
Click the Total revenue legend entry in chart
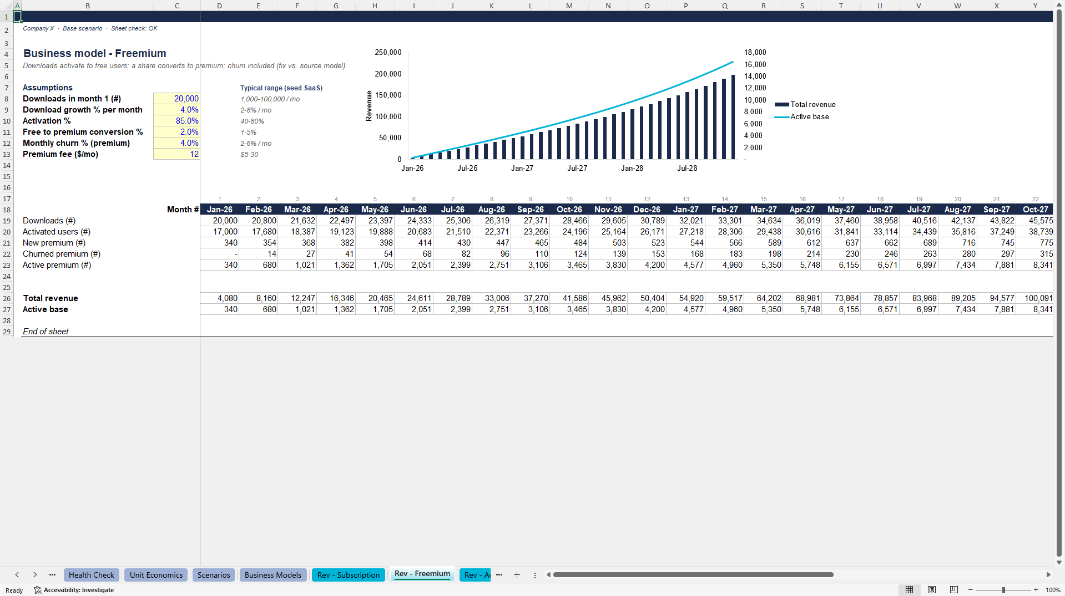[x=805, y=104]
